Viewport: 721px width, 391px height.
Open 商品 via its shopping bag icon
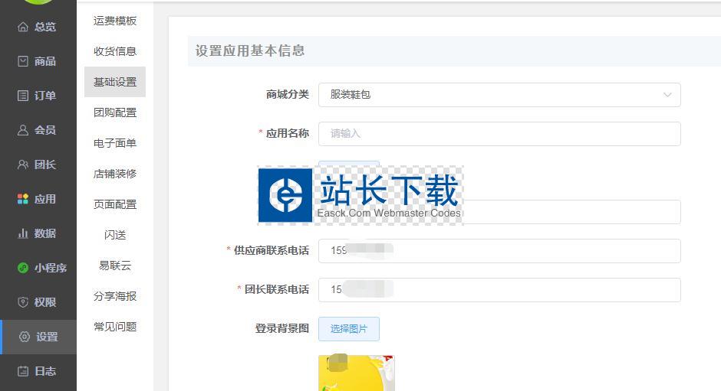tap(23, 61)
